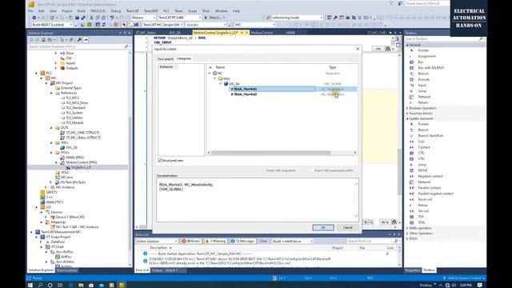The image size is (512, 288).
Task: Open the Team Explorer tab
Action: (66, 270)
